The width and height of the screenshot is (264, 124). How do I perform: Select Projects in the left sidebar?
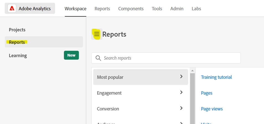pos(17,30)
